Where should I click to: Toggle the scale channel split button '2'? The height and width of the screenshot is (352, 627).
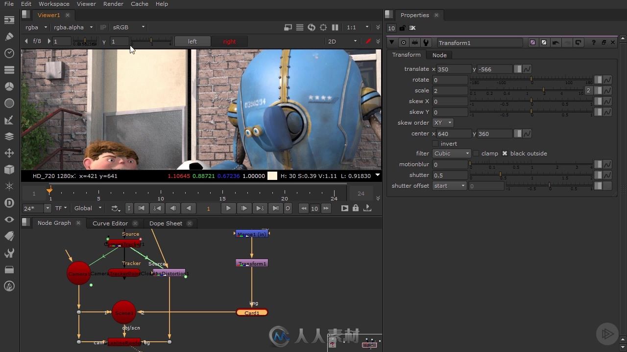589,90
